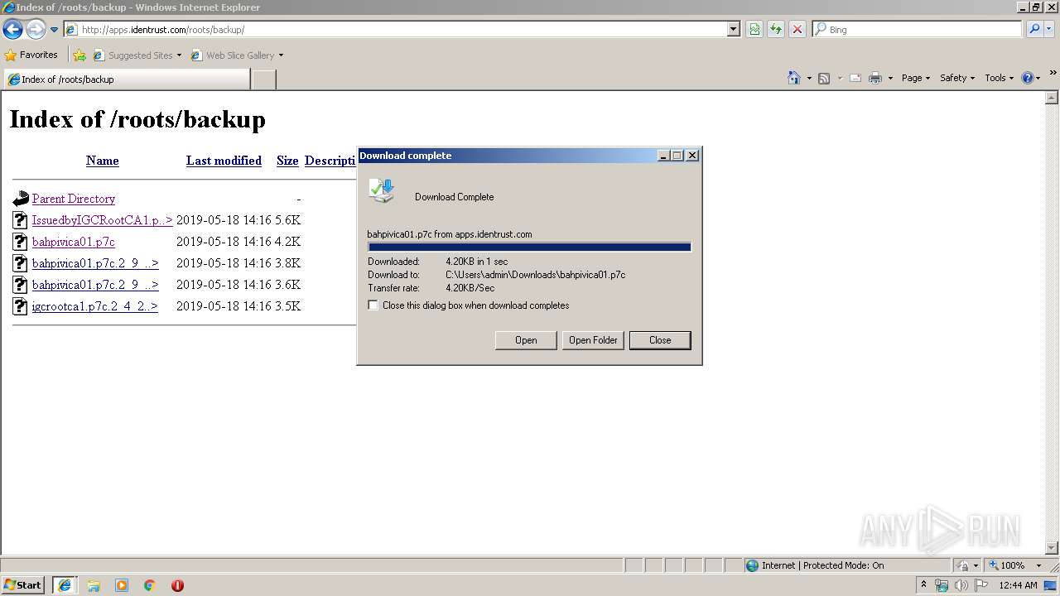Add to Favorites bar icon

[x=79, y=55]
